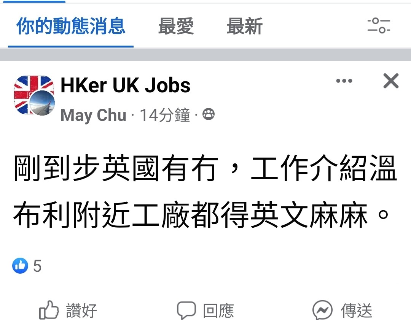Open May Chu's profile
This screenshot has height=320, width=411.
[x=93, y=115]
